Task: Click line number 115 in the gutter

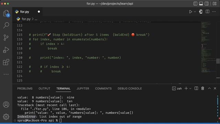Action: pos(20,35)
